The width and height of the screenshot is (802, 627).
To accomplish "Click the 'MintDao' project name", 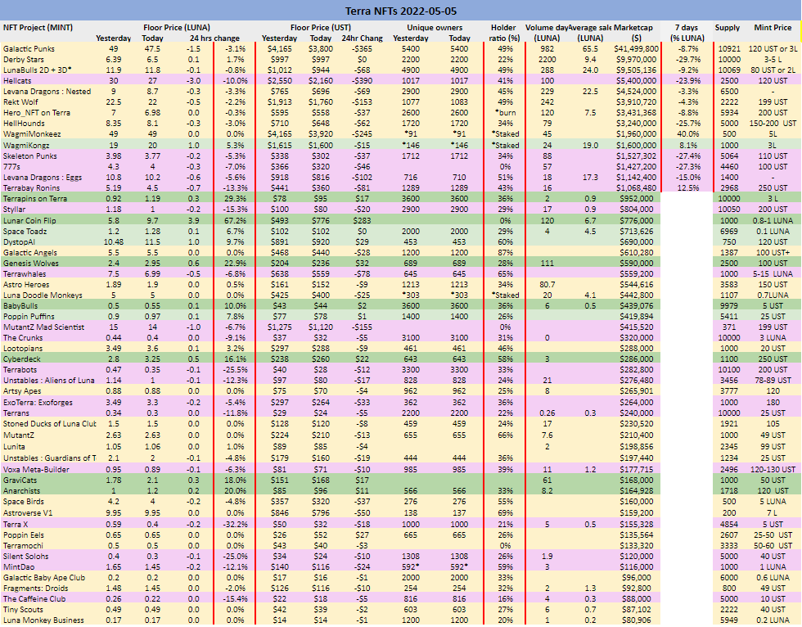I will click(x=19, y=567).
